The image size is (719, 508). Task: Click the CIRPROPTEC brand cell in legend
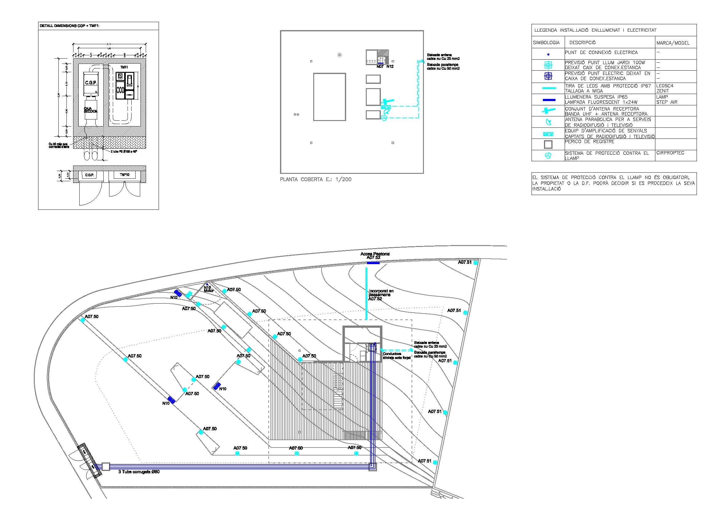[x=670, y=153]
